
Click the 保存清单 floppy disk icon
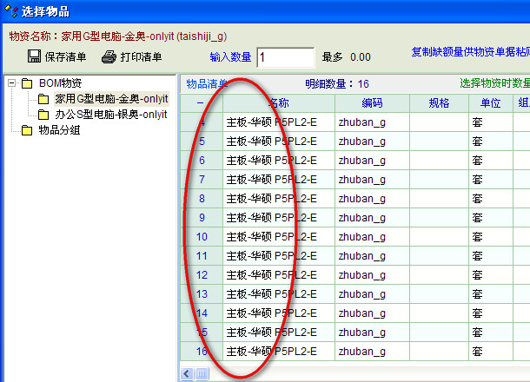click(x=35, y=57)
